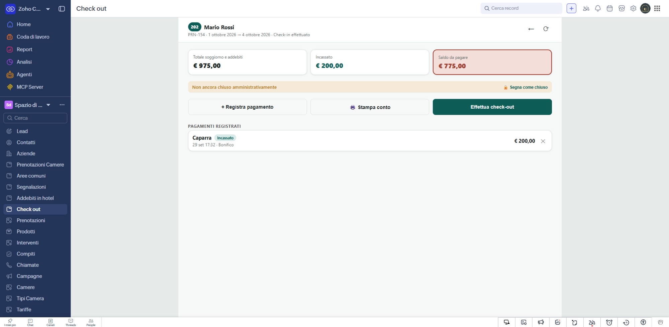
Task: Click the Effettua check-out button
Action: tap(492, 107)
